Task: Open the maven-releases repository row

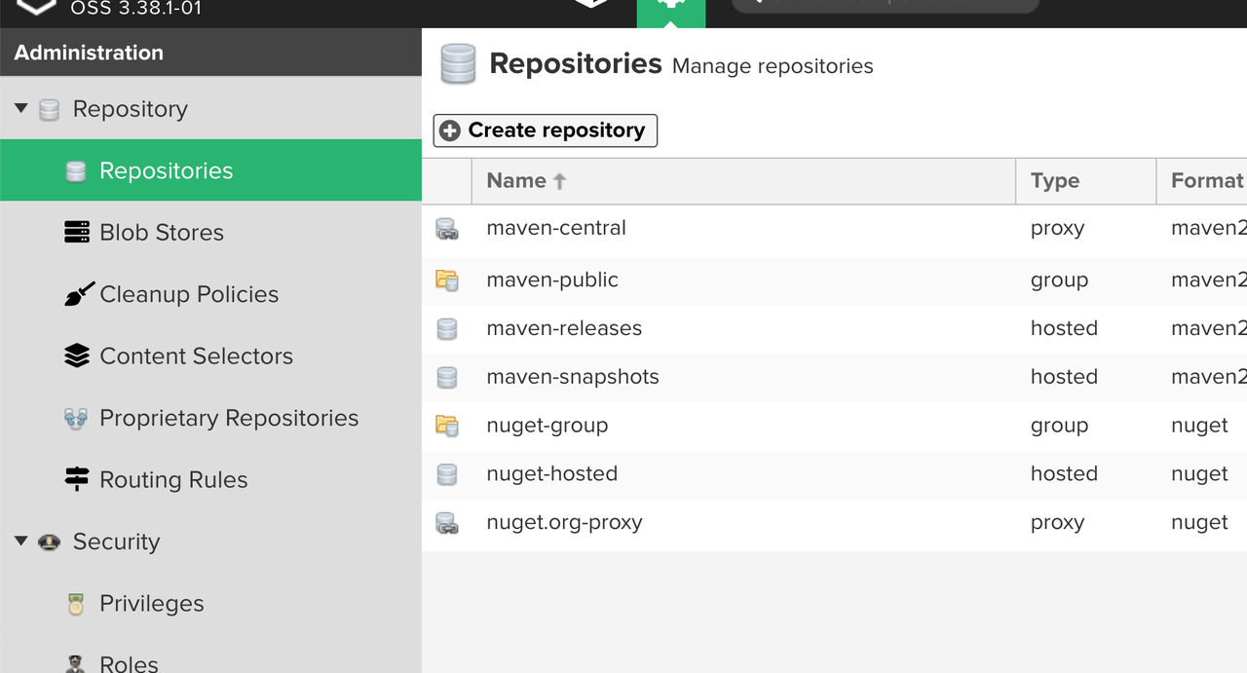Action: 834,329
